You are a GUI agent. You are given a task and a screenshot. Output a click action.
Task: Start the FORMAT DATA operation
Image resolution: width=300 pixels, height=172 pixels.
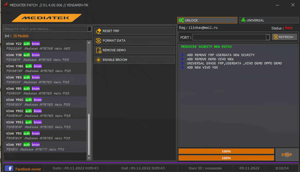(134, 41)
